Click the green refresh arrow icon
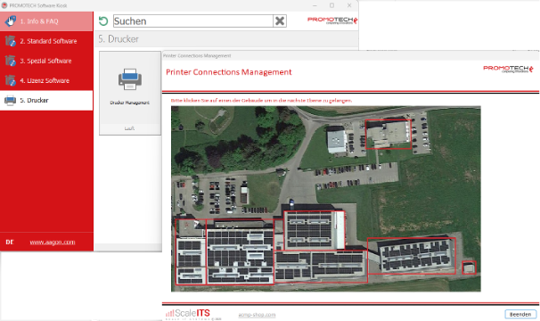This screenshot has height=321, width=540. (x=103, y=21)
